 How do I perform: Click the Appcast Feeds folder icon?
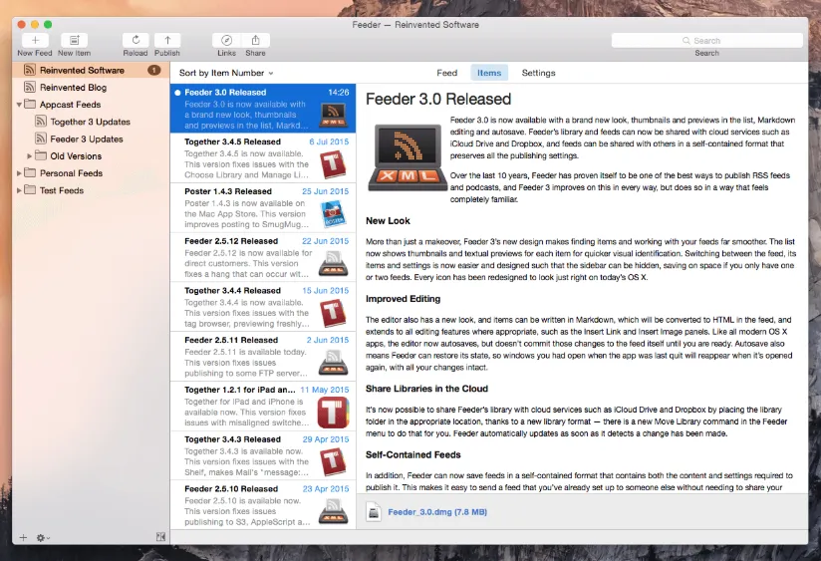30,105
